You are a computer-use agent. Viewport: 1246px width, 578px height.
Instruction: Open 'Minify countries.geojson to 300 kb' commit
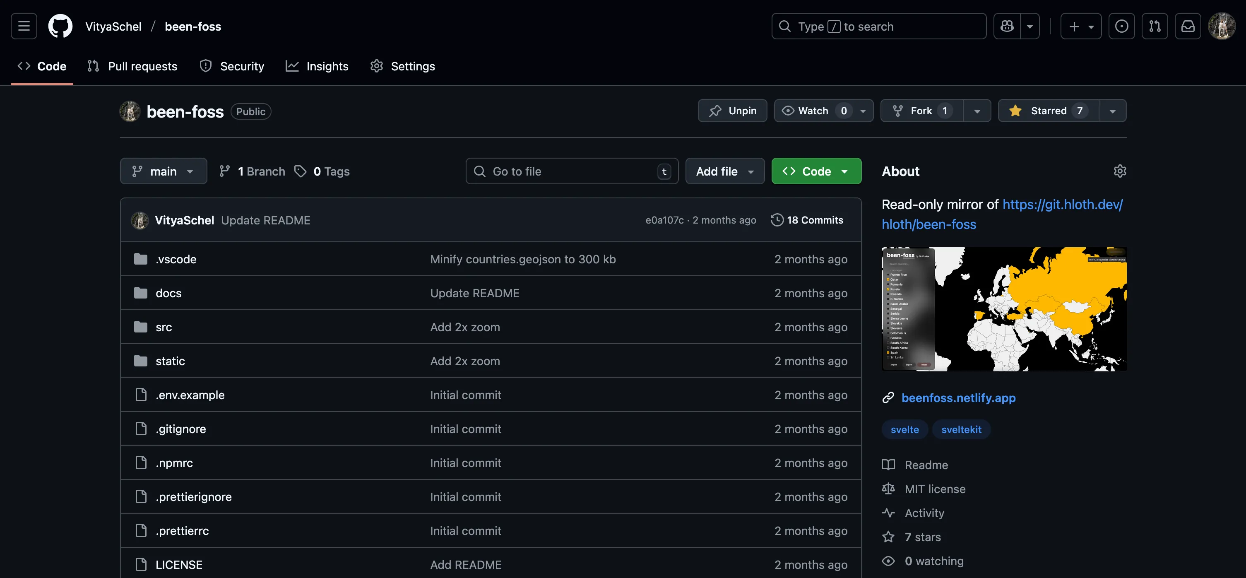523,259
